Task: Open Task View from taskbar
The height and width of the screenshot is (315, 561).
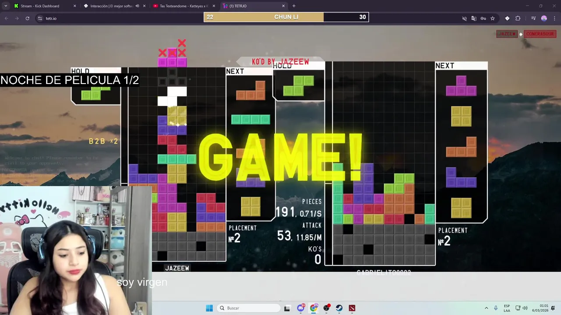Action: click(287, 308)
